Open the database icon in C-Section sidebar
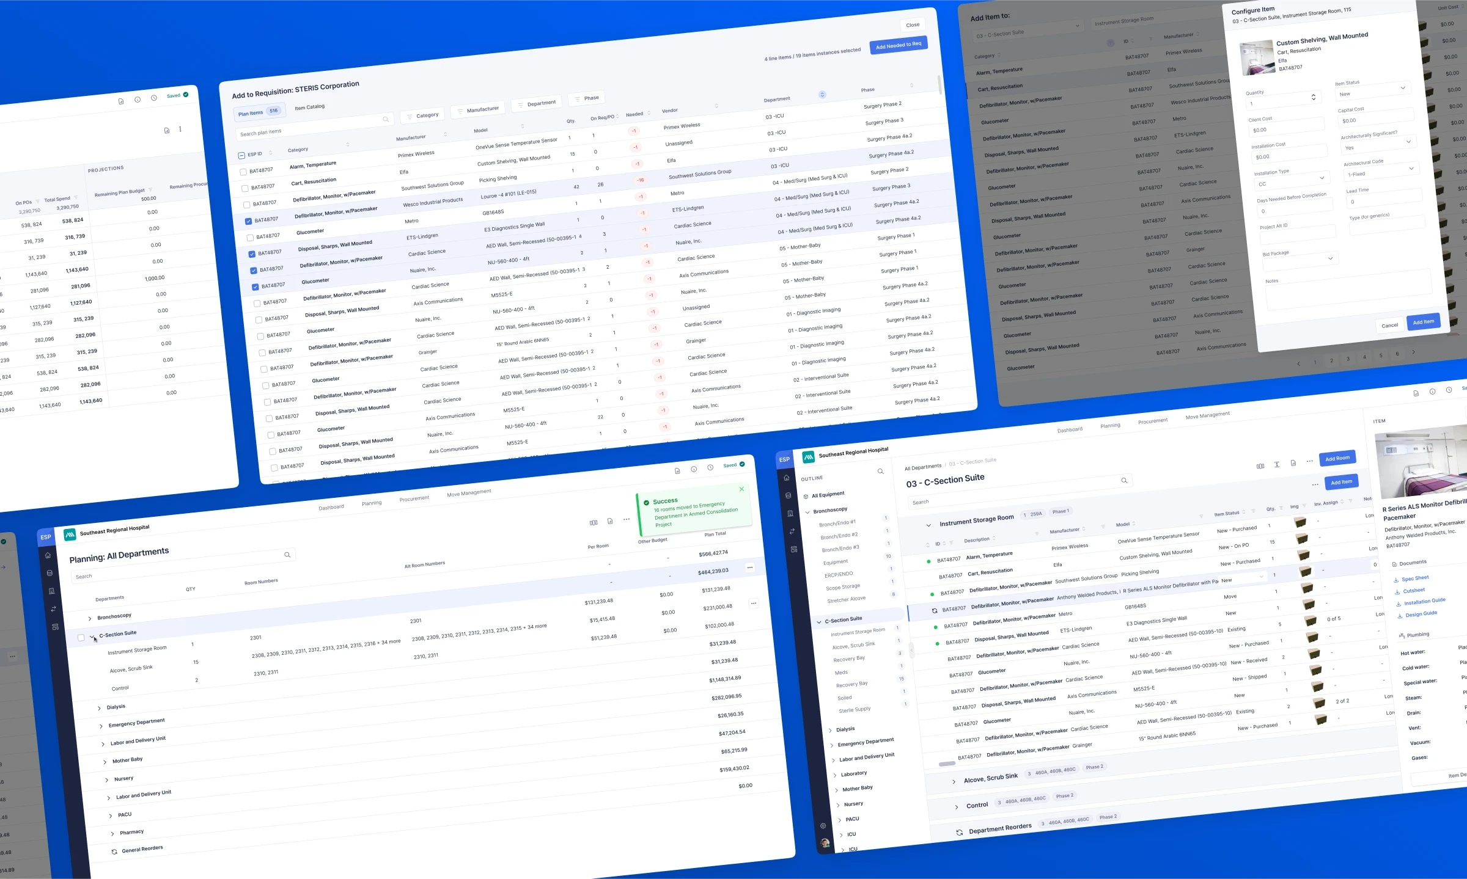The image size is (1467, 879). (788, 496)
